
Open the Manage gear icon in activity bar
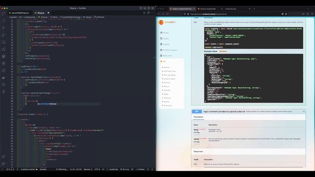3,164
